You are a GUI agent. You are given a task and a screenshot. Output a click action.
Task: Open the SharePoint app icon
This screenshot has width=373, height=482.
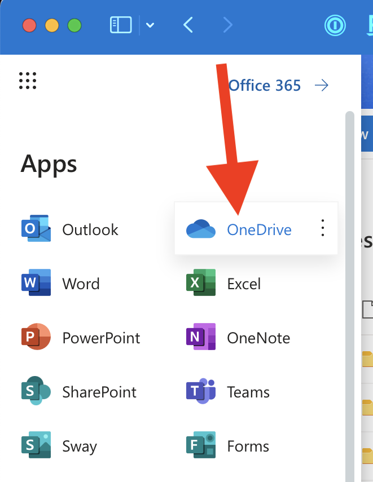click(x=36, y=391)
